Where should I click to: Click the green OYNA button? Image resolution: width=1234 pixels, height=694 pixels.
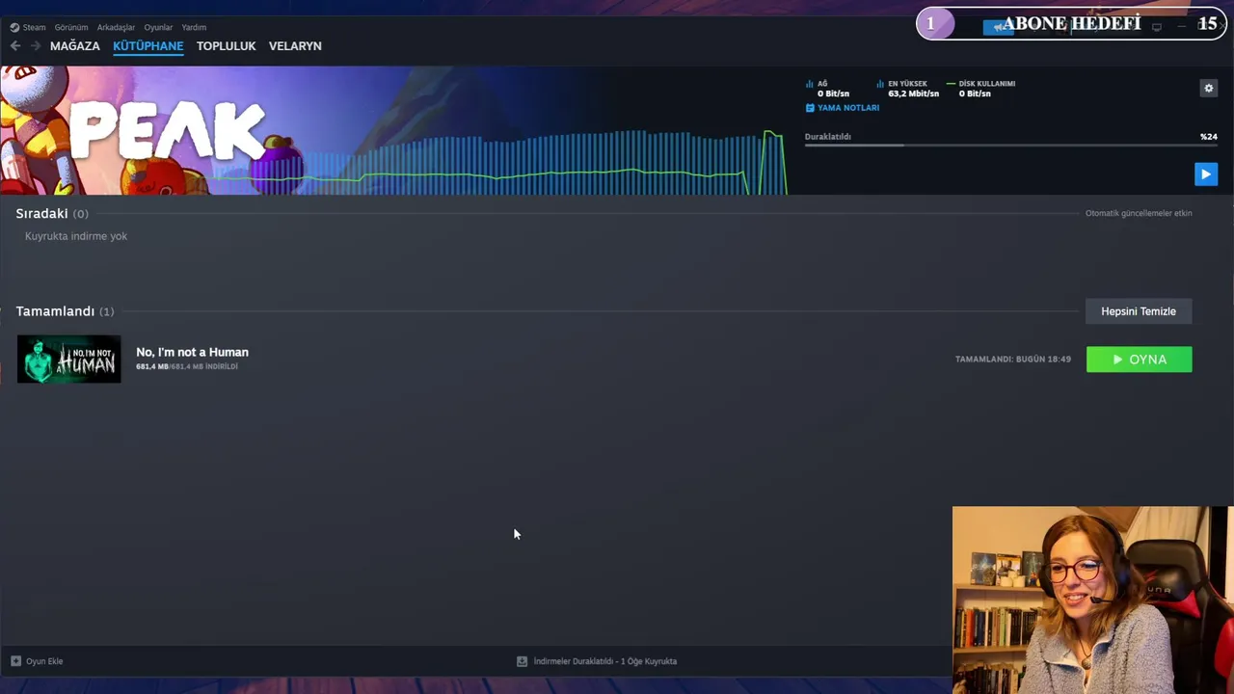(1139, 360)
